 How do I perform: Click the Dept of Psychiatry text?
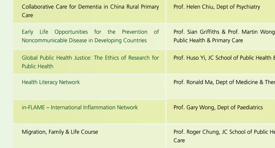[238, 7]
